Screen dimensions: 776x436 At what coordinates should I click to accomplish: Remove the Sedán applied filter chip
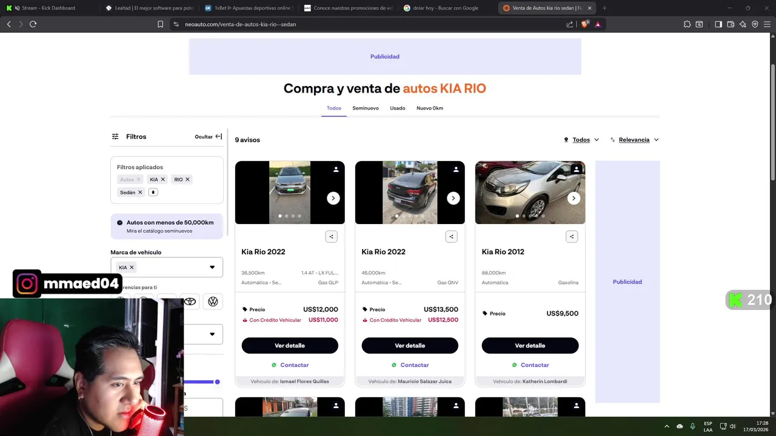140,193
